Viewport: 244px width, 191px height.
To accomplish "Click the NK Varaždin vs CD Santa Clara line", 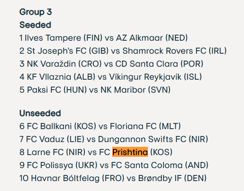I will [111, 64].
